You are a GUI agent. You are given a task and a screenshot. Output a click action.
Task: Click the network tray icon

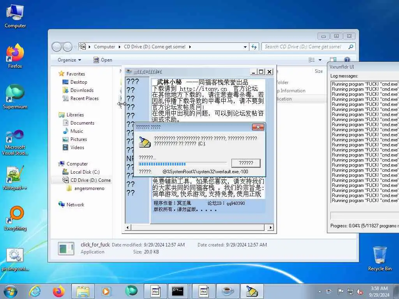350,292
